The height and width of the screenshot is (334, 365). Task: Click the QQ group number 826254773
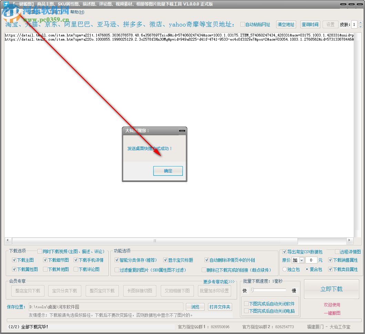(284, 327)
